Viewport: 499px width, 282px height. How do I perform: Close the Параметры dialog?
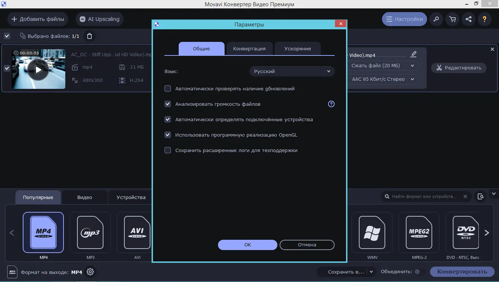[x=341, y=24]
